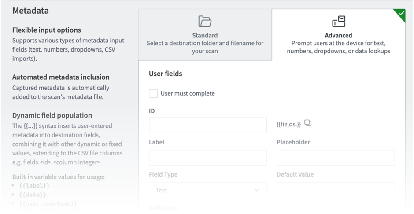Click the User fields section heading
The width and height of the screenshot is (414, 214).
click(166, 74)
